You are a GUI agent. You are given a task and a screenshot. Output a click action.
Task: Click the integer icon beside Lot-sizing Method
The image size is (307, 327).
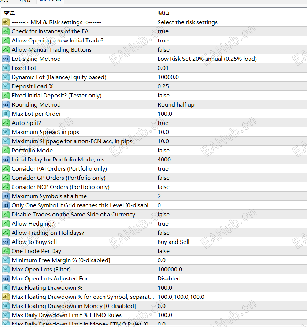point(6,59)
